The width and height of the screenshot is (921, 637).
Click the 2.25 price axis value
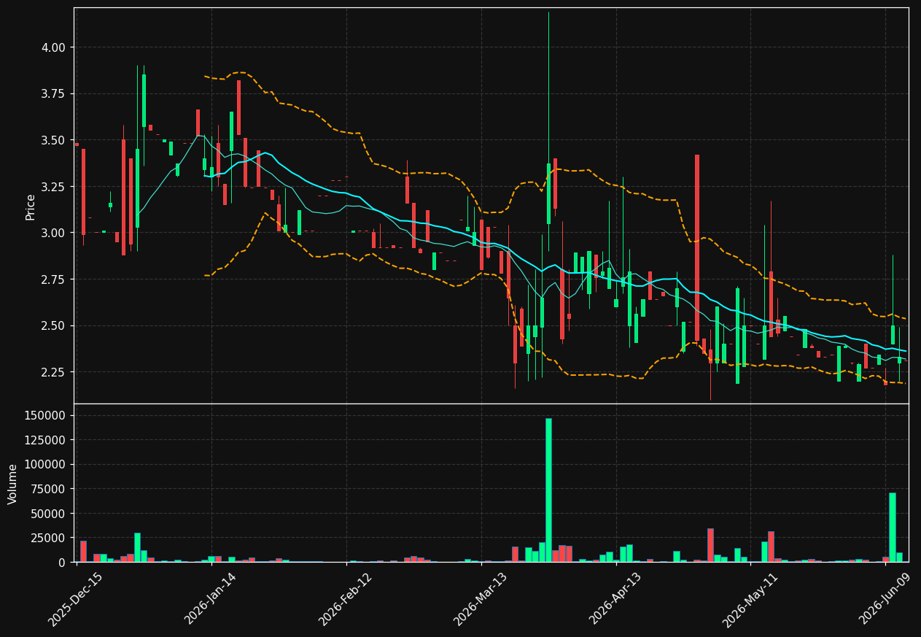pos(53,372)
